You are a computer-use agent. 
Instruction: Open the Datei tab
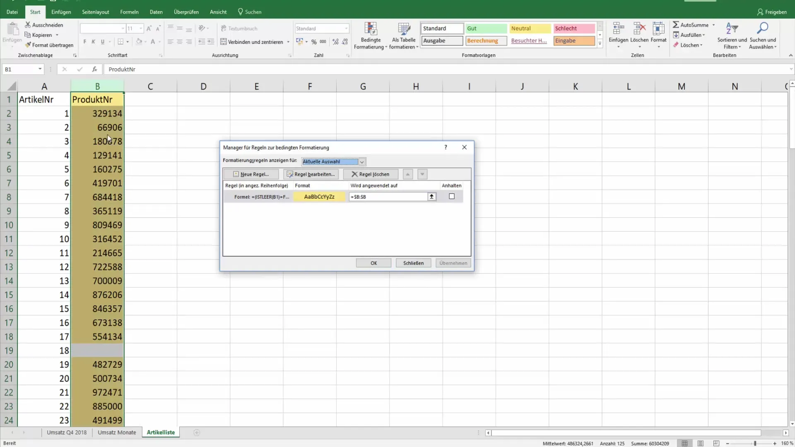[12, 12]
